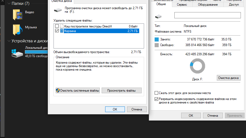The height and width of the screenshot is (138, 246).
Task: Click the drive name input field
Action: [x=208, y=15]
